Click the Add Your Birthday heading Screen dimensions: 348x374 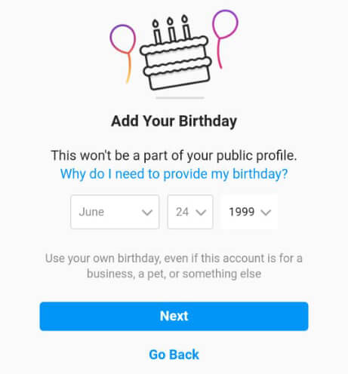coord(174,121)
